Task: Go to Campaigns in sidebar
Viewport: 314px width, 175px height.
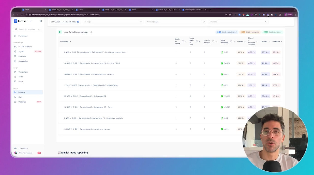Action: [x=28, y=72]
